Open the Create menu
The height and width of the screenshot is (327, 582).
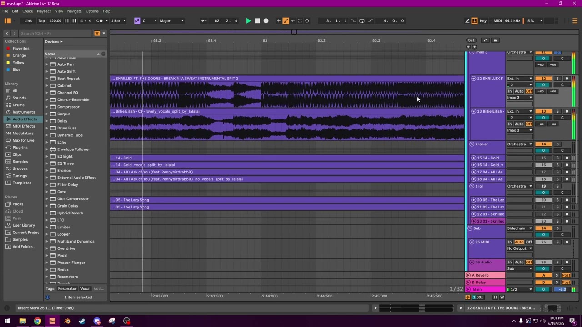click(27, 11)
